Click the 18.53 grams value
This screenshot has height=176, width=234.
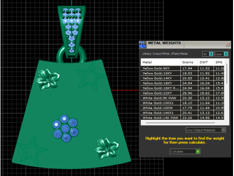pyautogui.click(x=187, y=73)
